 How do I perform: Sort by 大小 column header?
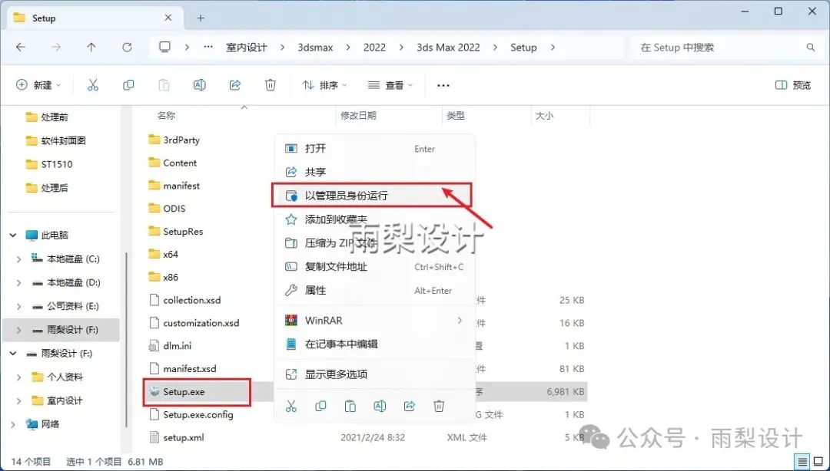[x=544, y=115]
